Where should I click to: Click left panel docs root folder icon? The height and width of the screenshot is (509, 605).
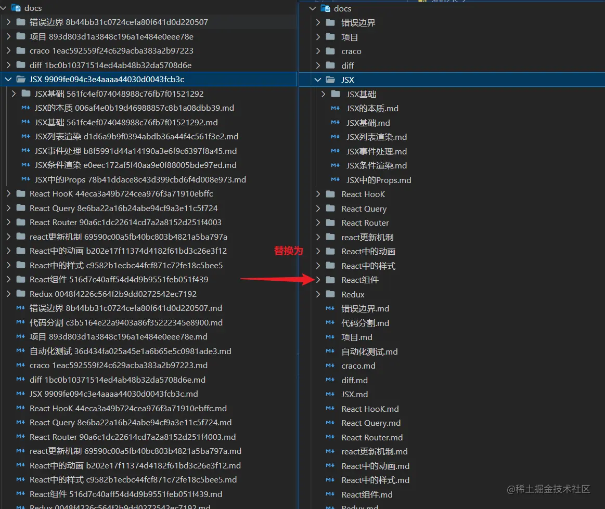tap(16, 8)
